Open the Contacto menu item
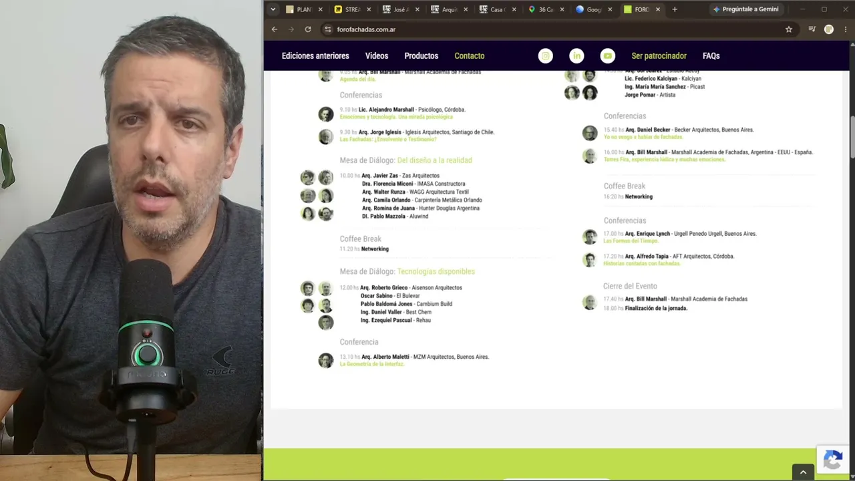 click(x=470, y=56)
